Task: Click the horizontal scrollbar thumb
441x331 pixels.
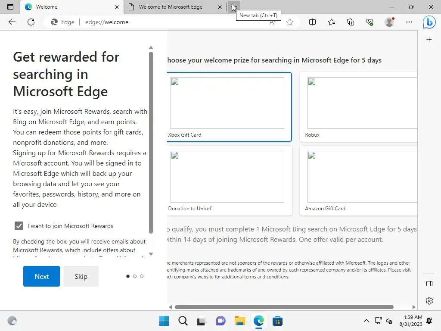Action: coord(284,307)
